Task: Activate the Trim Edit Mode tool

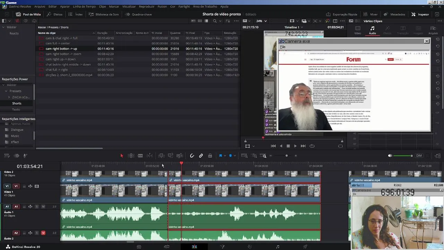Action: coord(131,156)
